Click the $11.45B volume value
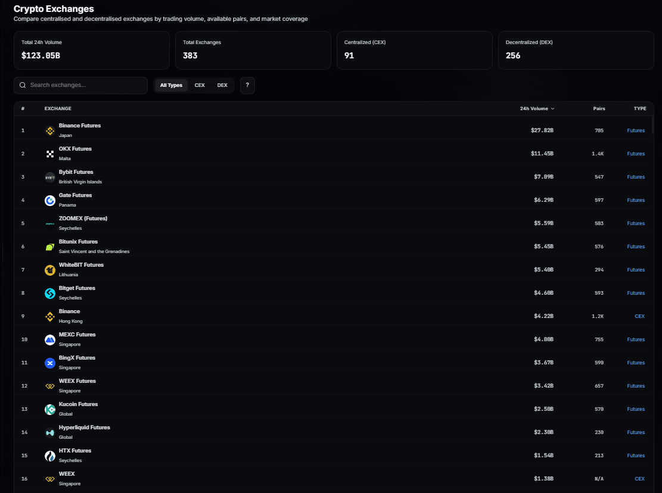 tap(542, 154)
